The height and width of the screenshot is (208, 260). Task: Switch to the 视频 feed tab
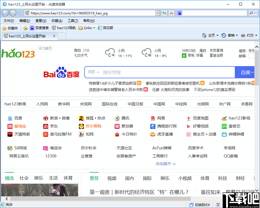[x=112, y=178]
